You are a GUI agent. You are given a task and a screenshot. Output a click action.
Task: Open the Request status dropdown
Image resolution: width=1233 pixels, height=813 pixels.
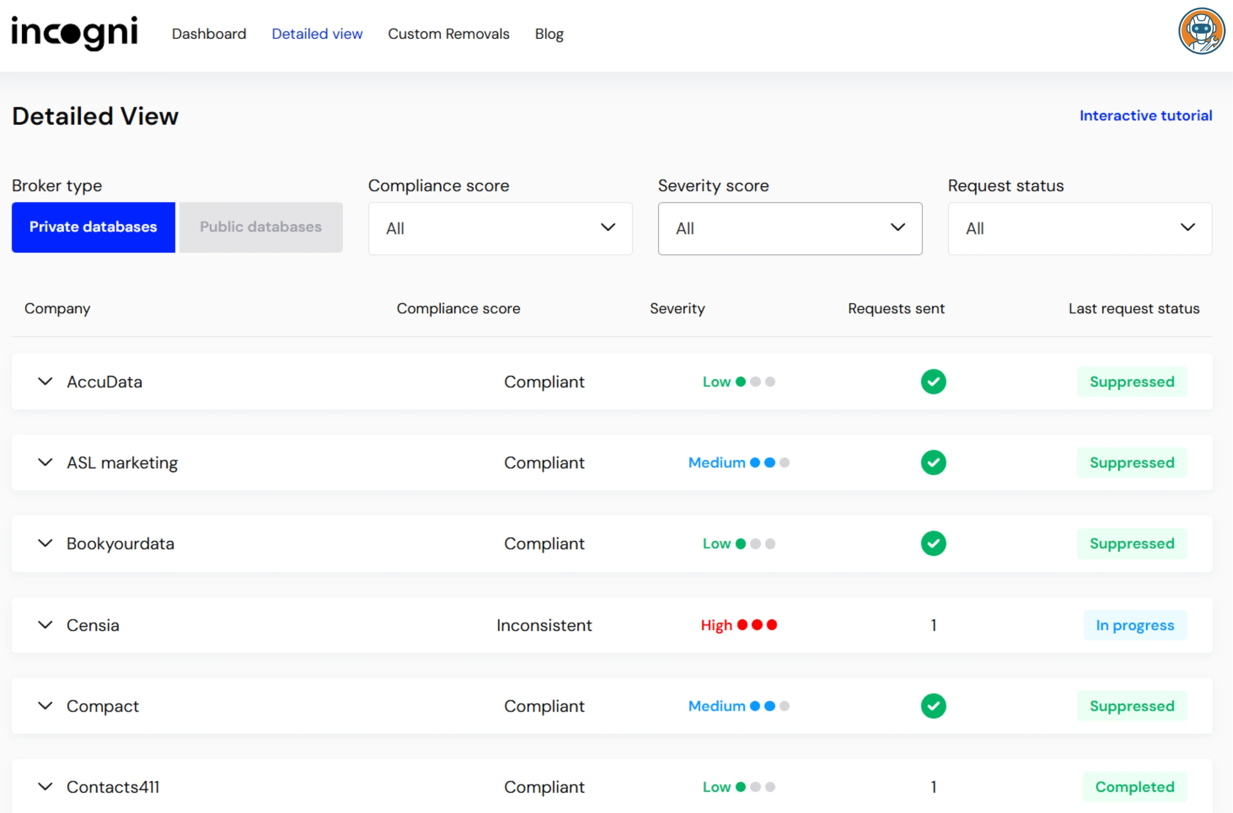(1079, 228)
